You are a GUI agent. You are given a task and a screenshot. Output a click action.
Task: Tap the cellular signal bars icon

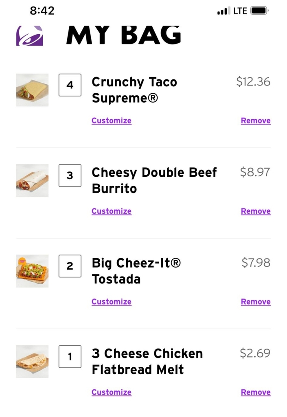click(x=223, y=11)
